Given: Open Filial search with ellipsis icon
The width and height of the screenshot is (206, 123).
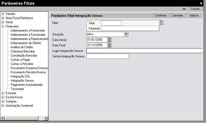Looking at the screenshot, I should [161, 24].
